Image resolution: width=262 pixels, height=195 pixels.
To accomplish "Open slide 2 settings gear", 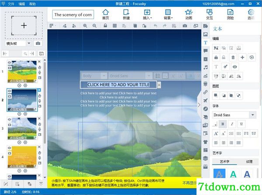I will click(25, 114).
